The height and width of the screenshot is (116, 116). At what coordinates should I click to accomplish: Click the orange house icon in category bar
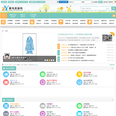(3, 22)
